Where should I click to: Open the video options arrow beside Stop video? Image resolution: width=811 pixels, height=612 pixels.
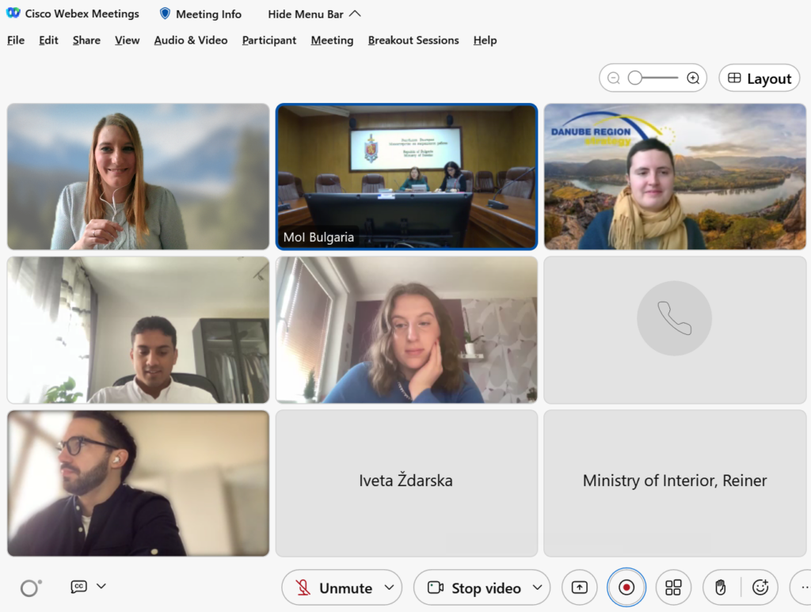pos(537,587)
